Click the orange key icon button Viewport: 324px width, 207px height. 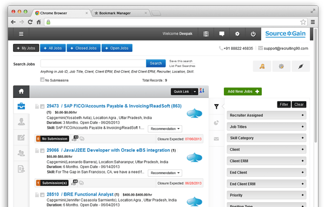pos(262,66)
